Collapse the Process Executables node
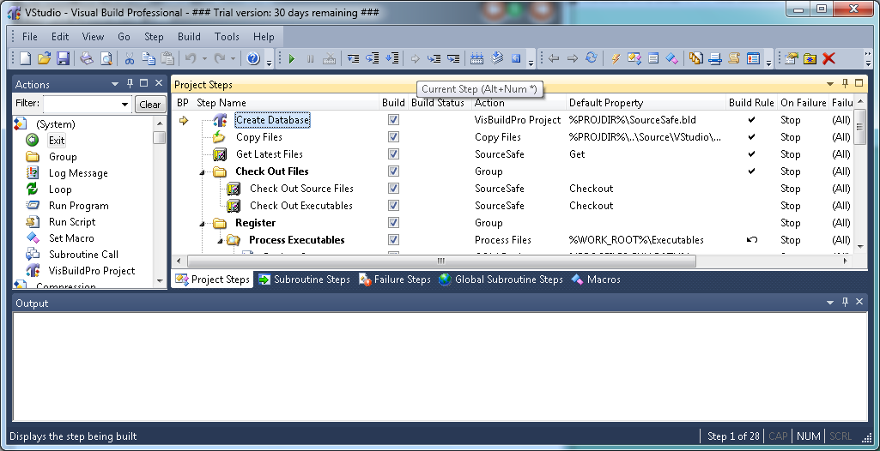880x451 pixels. pos(220,240)
